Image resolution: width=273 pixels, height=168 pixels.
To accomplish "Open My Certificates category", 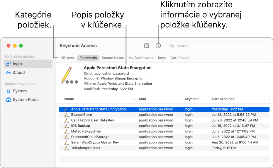I will click(x=141, y=58).
